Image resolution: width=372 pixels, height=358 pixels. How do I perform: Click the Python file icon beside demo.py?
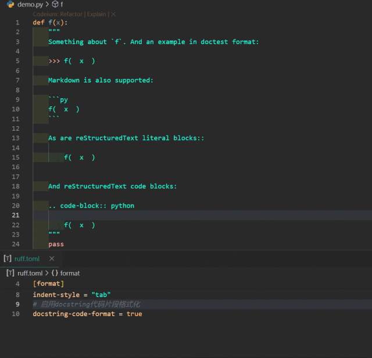coord(10,4)
